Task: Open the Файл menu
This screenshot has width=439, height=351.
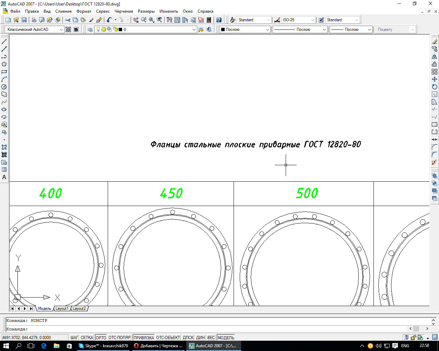Action: pyautogui.click(x=15, y=11)
